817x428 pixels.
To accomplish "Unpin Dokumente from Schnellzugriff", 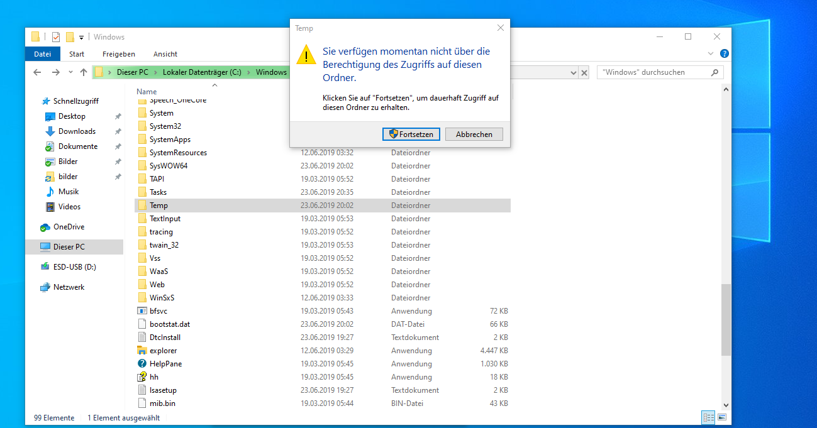I will [117, 146].
